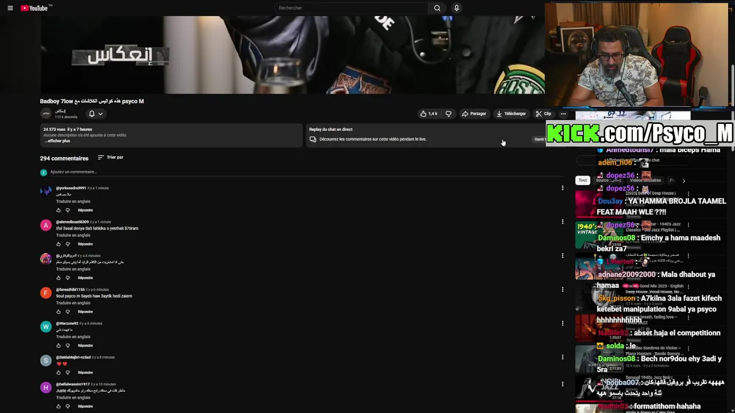Open options menu for @fareedhibi1155 comment

562,289
